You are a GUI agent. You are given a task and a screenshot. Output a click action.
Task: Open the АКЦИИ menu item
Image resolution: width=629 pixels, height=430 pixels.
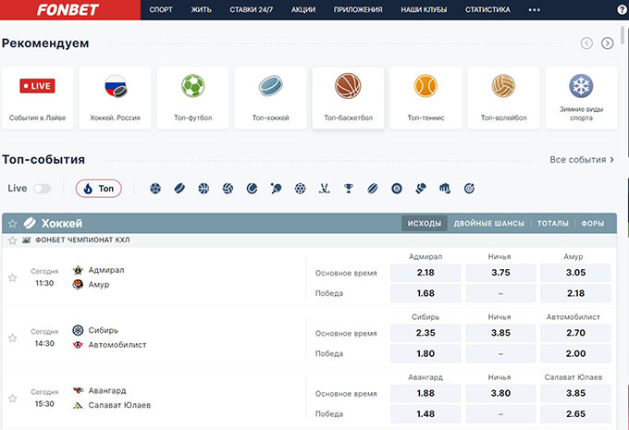pyautogui.click(x=303, y=9)
